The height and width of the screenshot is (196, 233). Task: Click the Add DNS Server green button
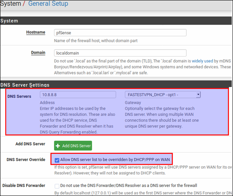[73, 146]
